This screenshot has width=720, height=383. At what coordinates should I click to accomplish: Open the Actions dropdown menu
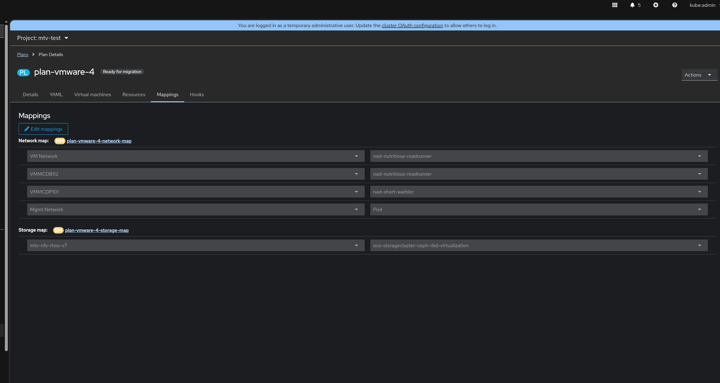tap(699, 75)
